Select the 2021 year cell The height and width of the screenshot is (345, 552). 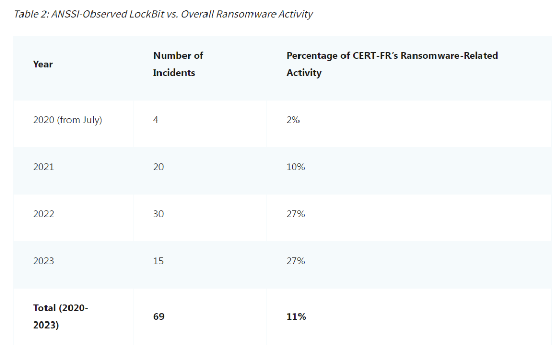click(43, 167)
